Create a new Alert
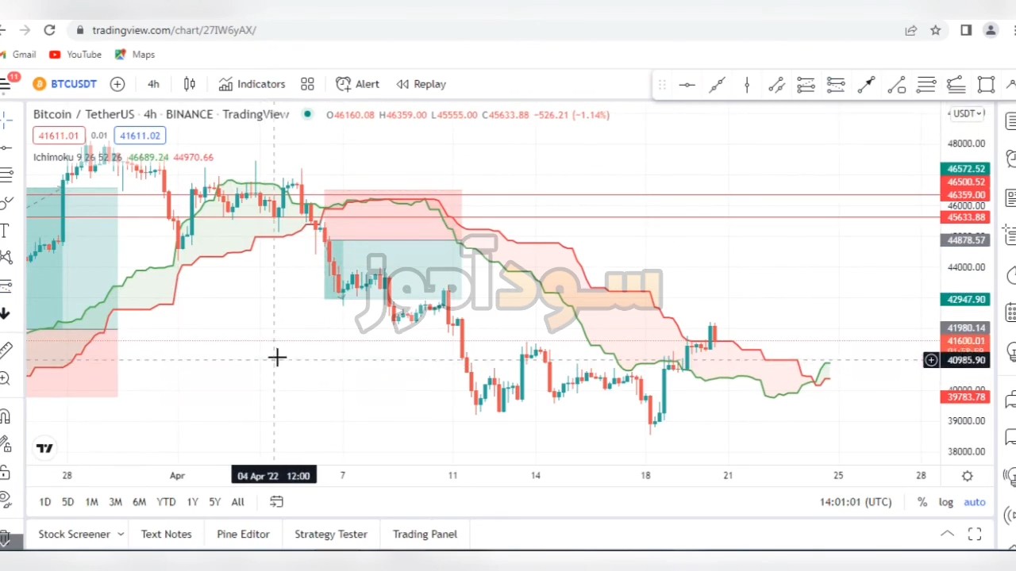Image resolution: width=1016 pixels, height=571 pixels. pyautogui.click(x=358, y=84)
